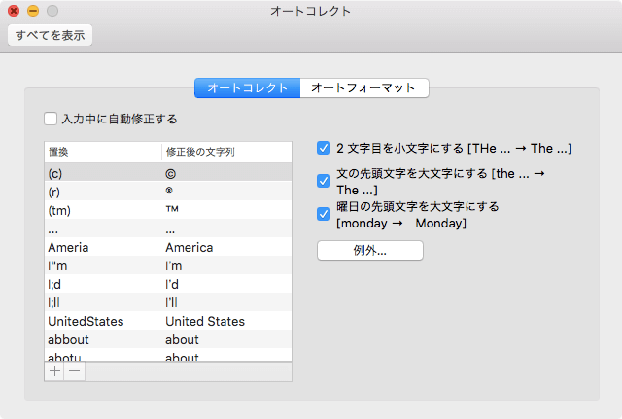Select the (c) copyright replacement row
This screenshot has width=622, height=419.
[x=167, y=172]
